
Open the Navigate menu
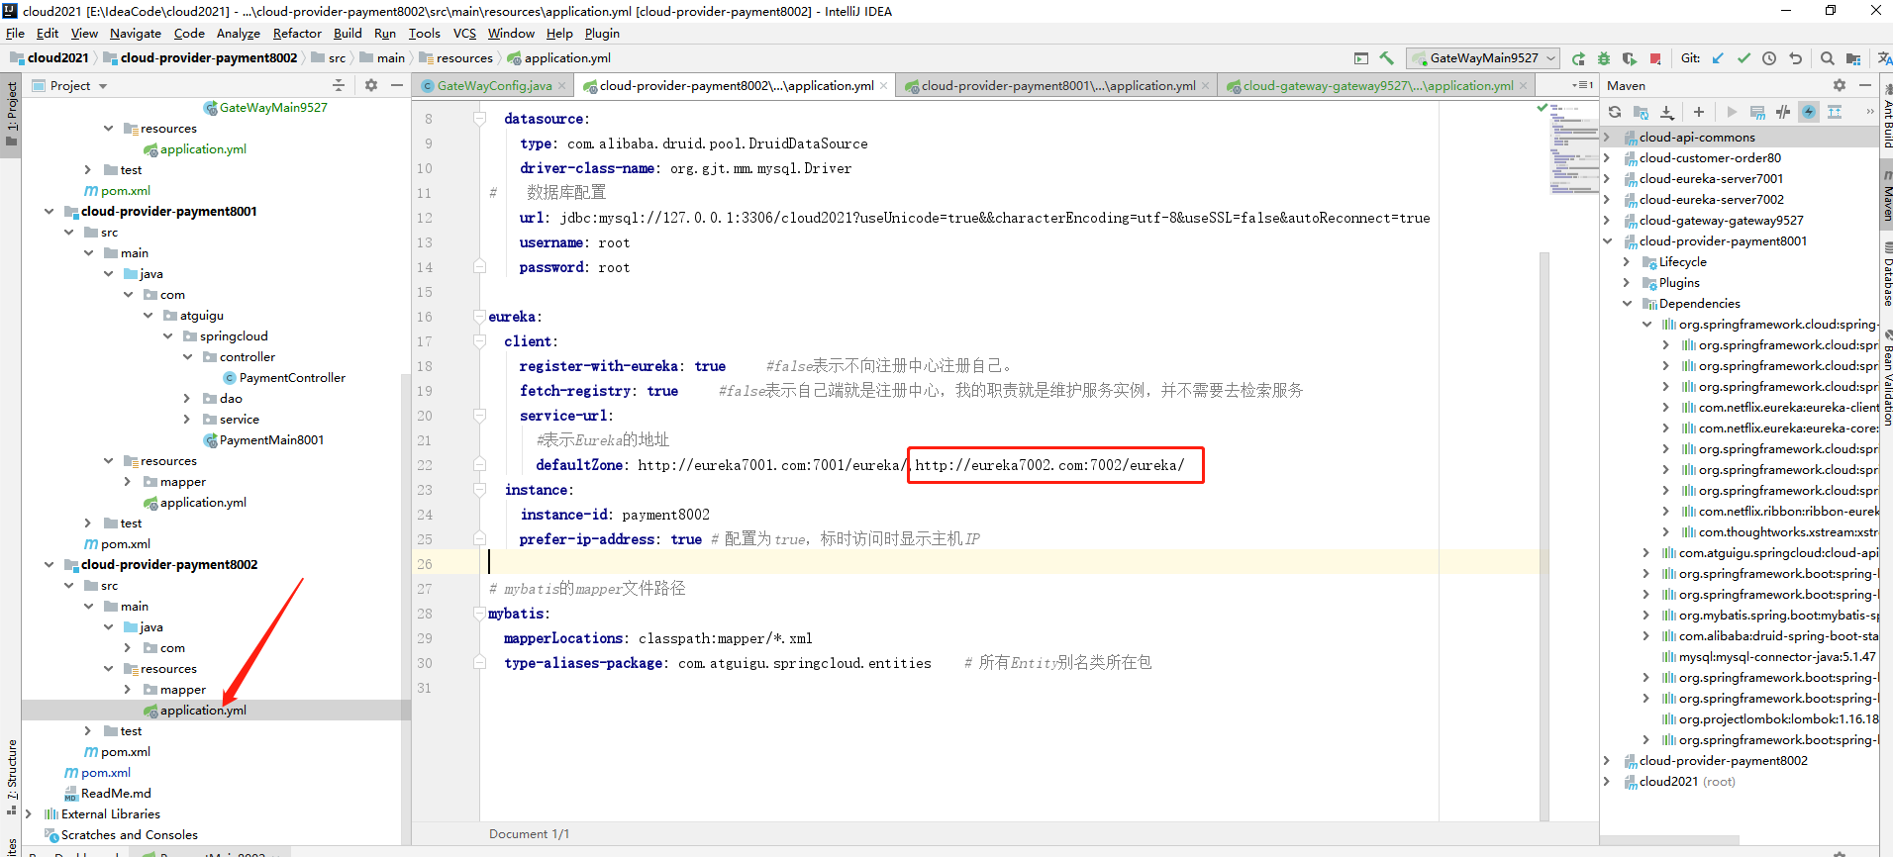tap(135, 33)
